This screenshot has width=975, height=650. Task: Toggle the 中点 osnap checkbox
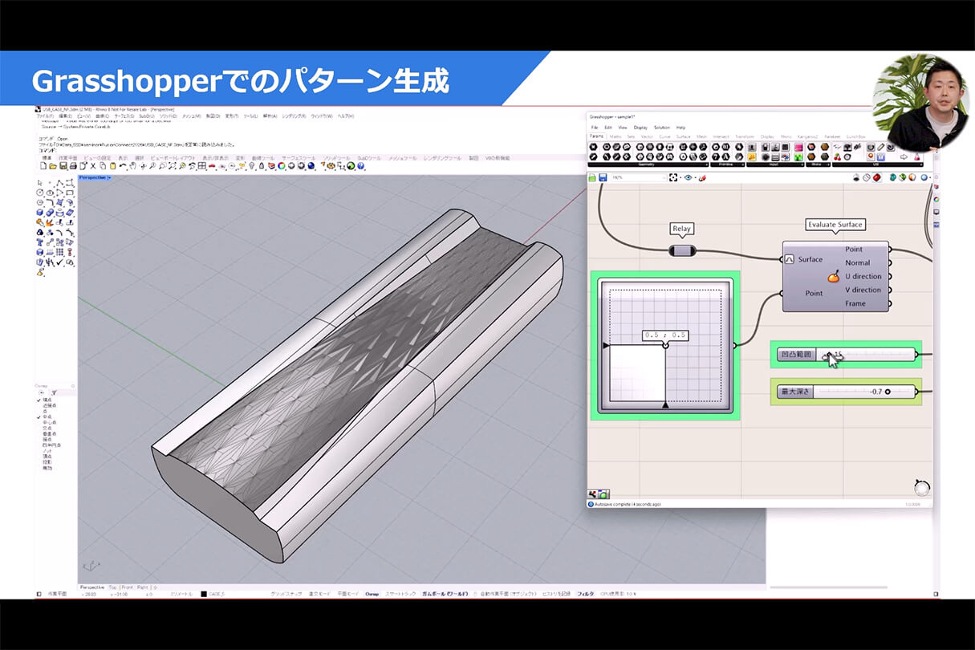point(39,416)
